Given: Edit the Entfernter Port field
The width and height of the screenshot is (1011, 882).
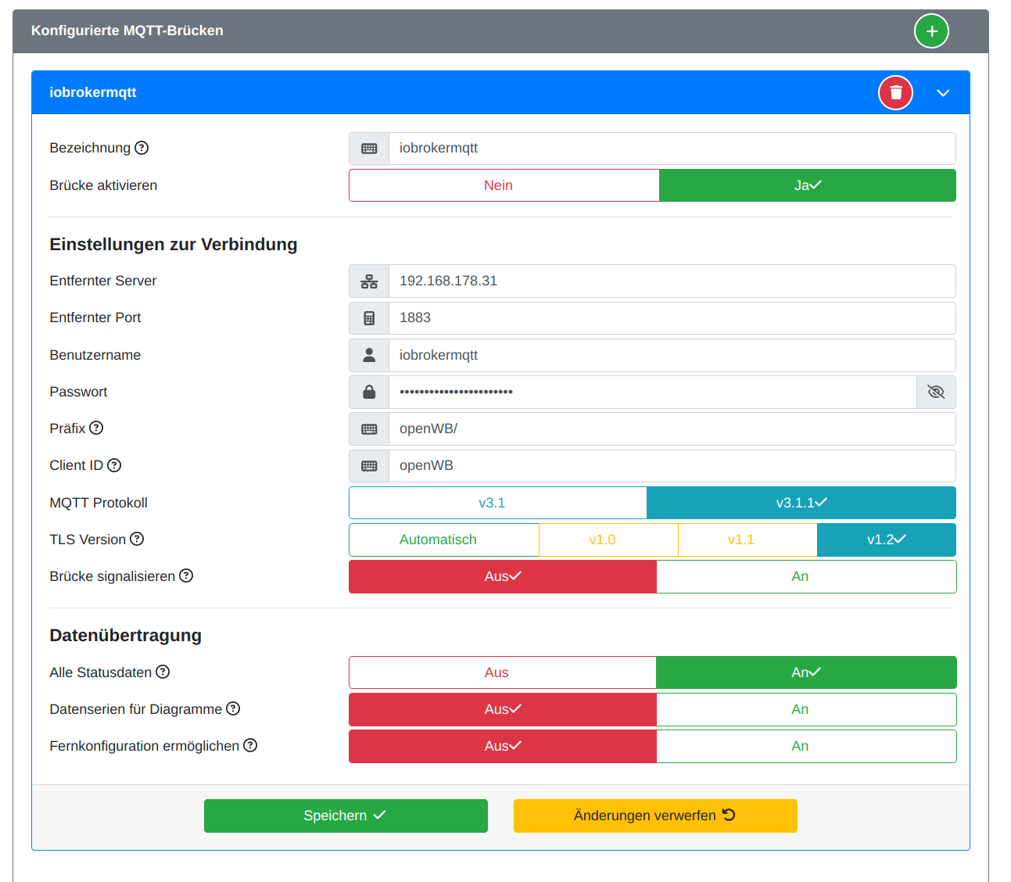Looking at the screenshot, I should 672,318.
